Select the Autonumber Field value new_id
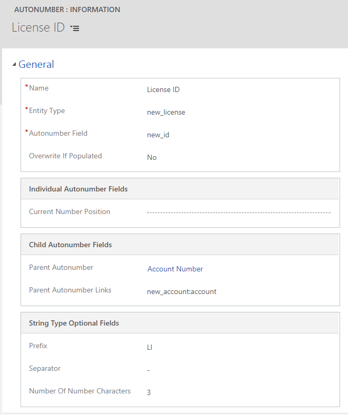Image resolution: width=348 pixels, height=415 pixels. (x=158, y=135)
